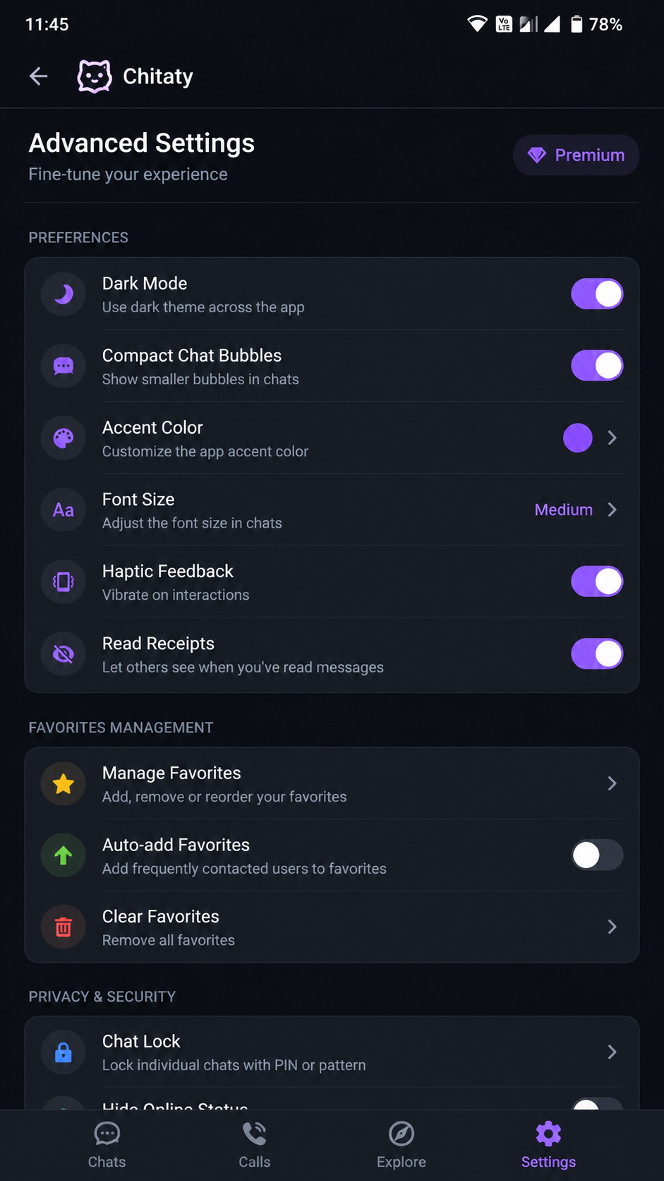Viewport: 664px width, 1181px height.
Task: Tap the Dark Mode moon icon
Action: click(x=64, y=294)
